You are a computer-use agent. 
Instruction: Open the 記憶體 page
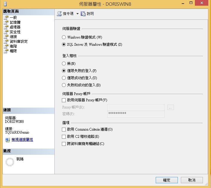[15, 22]
